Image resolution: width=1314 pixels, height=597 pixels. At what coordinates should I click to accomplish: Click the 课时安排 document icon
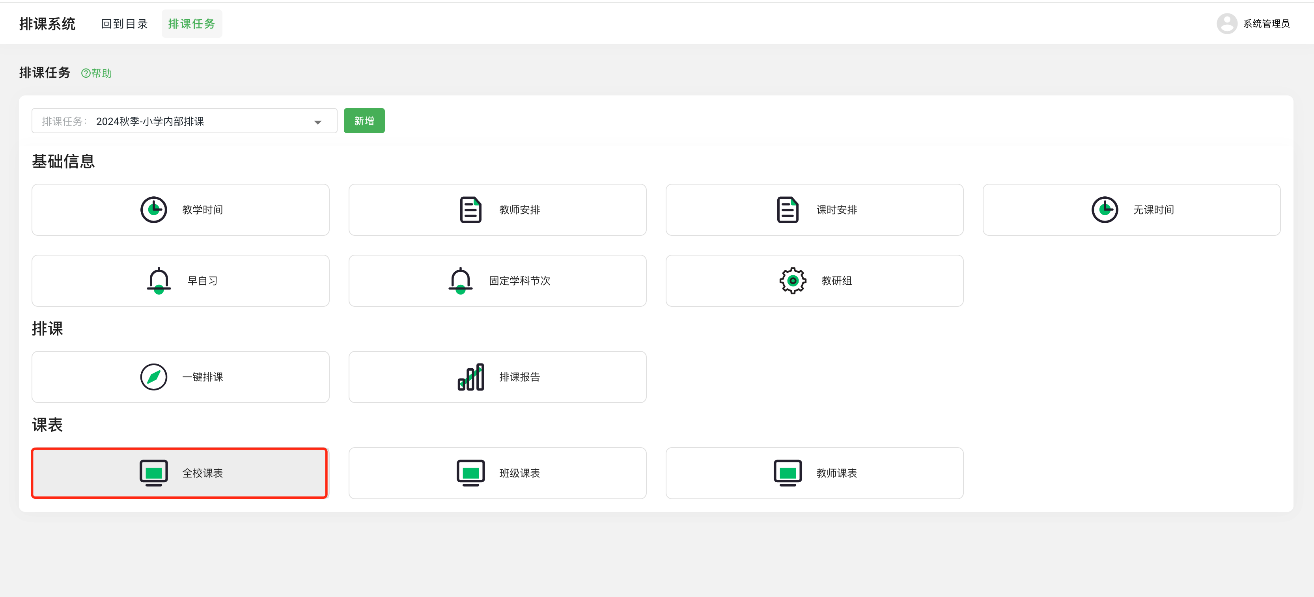[787, 210]
